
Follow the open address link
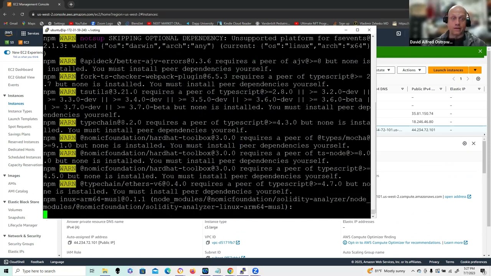point(455,197)
